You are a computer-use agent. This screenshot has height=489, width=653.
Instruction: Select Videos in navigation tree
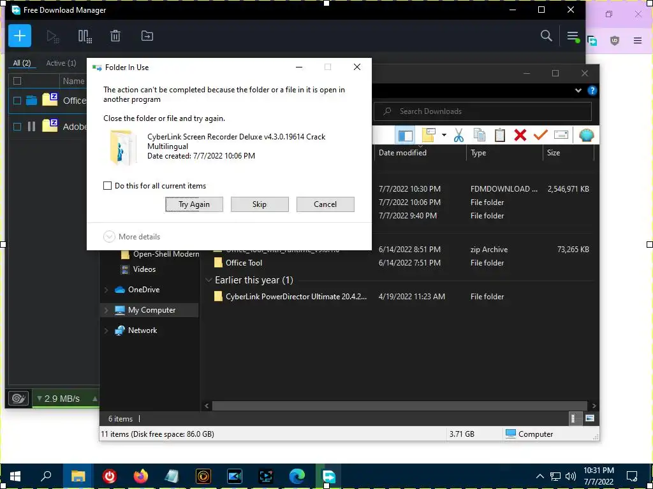click(144, 269)
